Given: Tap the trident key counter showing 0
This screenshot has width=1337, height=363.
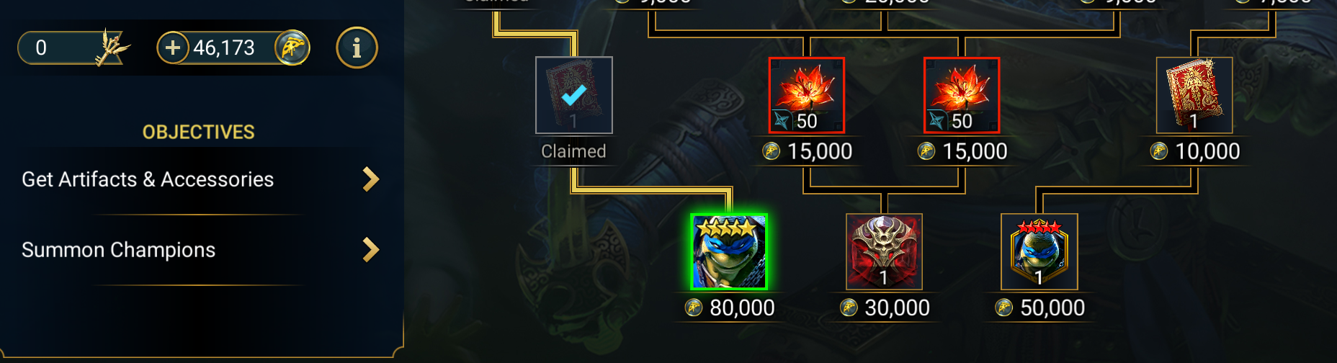Looking at the screenshot, I should point(74,48).
